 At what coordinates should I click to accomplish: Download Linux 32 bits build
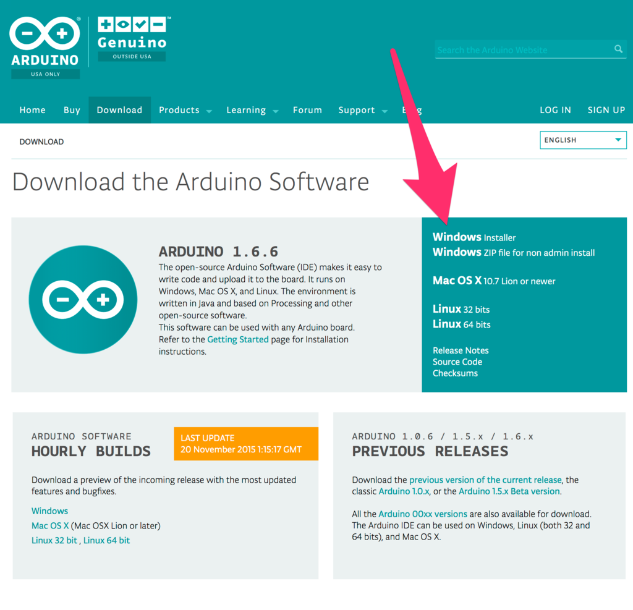tap(461, 309)
